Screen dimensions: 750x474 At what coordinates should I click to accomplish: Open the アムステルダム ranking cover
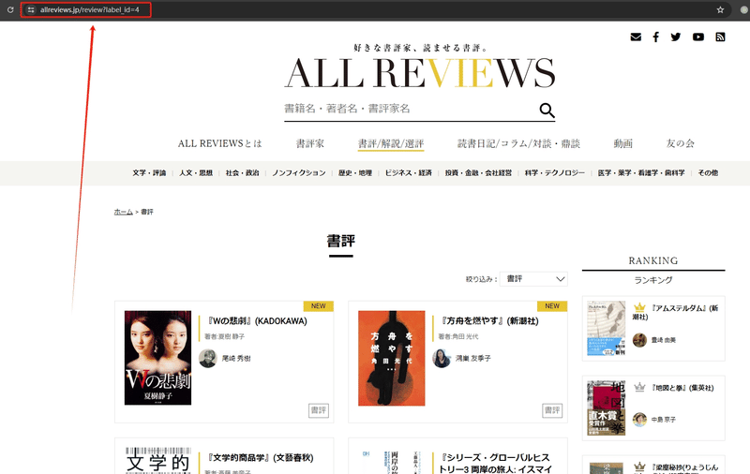[607, 329]
